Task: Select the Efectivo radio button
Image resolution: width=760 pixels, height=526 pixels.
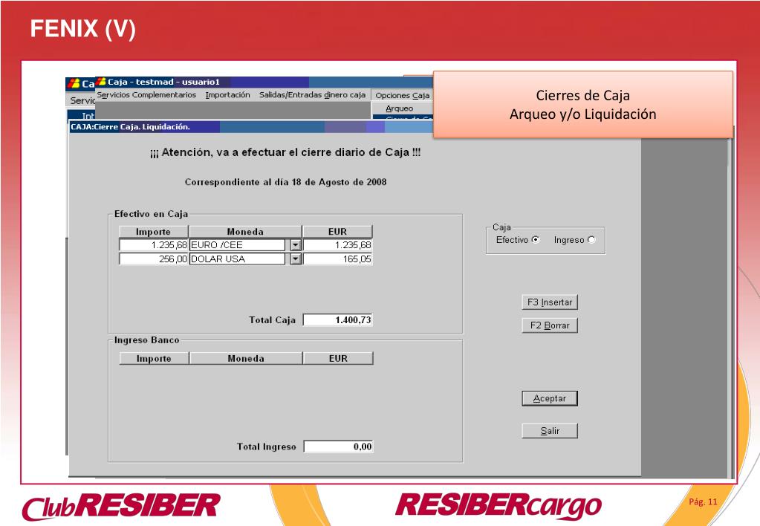Action: 536,239
